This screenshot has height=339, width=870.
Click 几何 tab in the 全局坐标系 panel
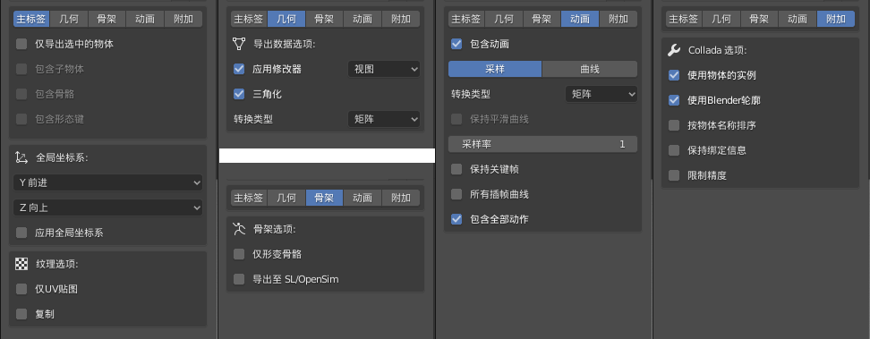click(69, 19)
